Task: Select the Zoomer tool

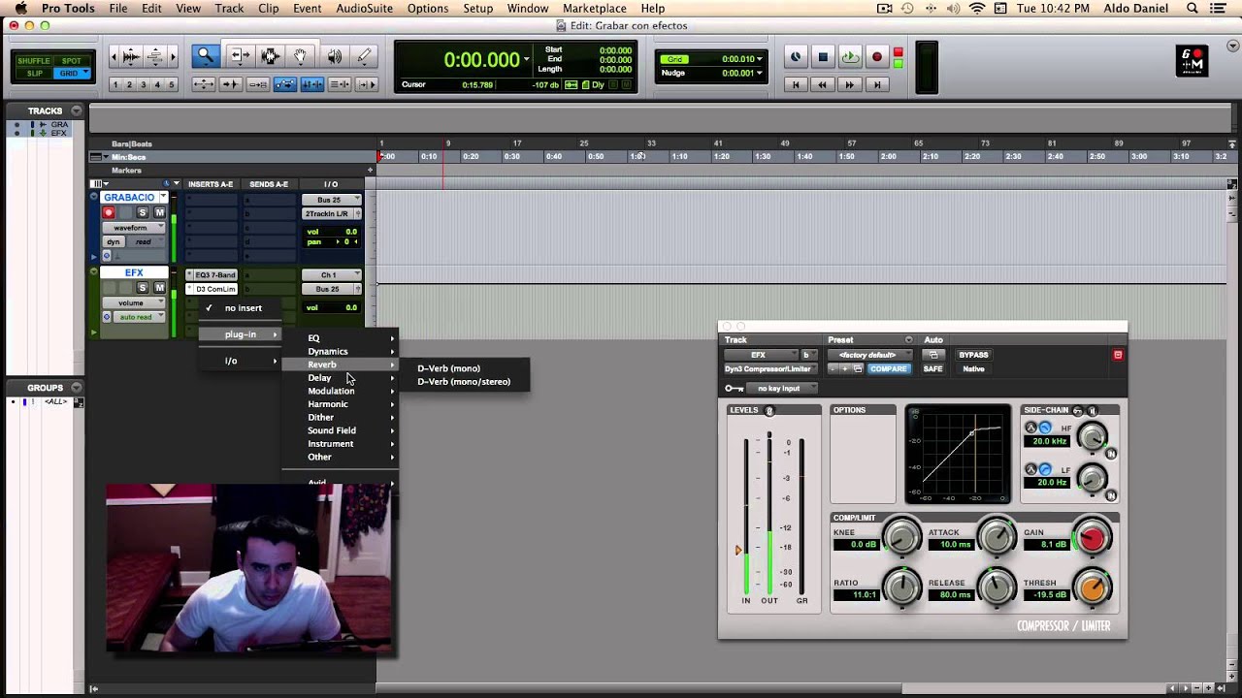Action: 205,57
